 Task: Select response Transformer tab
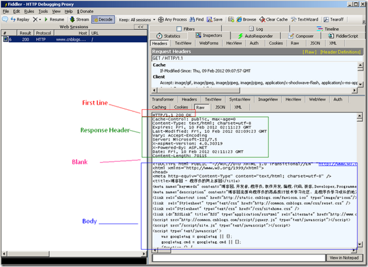(163, 99)
